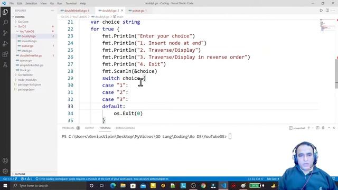
Task: Open the Go menu
Action: click(x=52, y=3)
